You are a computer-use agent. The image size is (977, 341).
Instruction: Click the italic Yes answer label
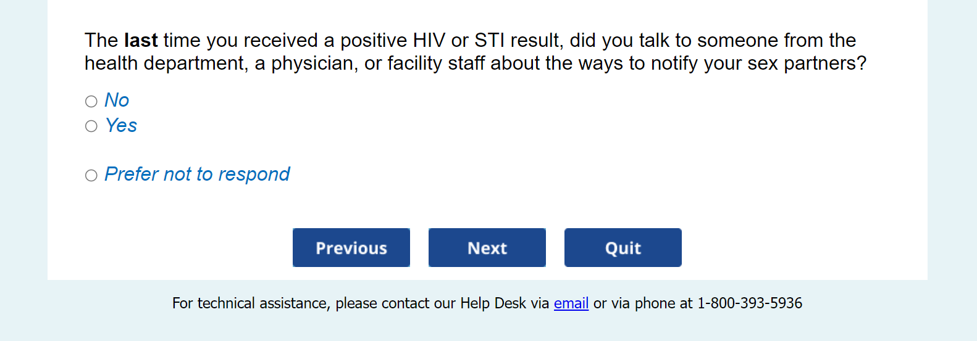point(121,126)
